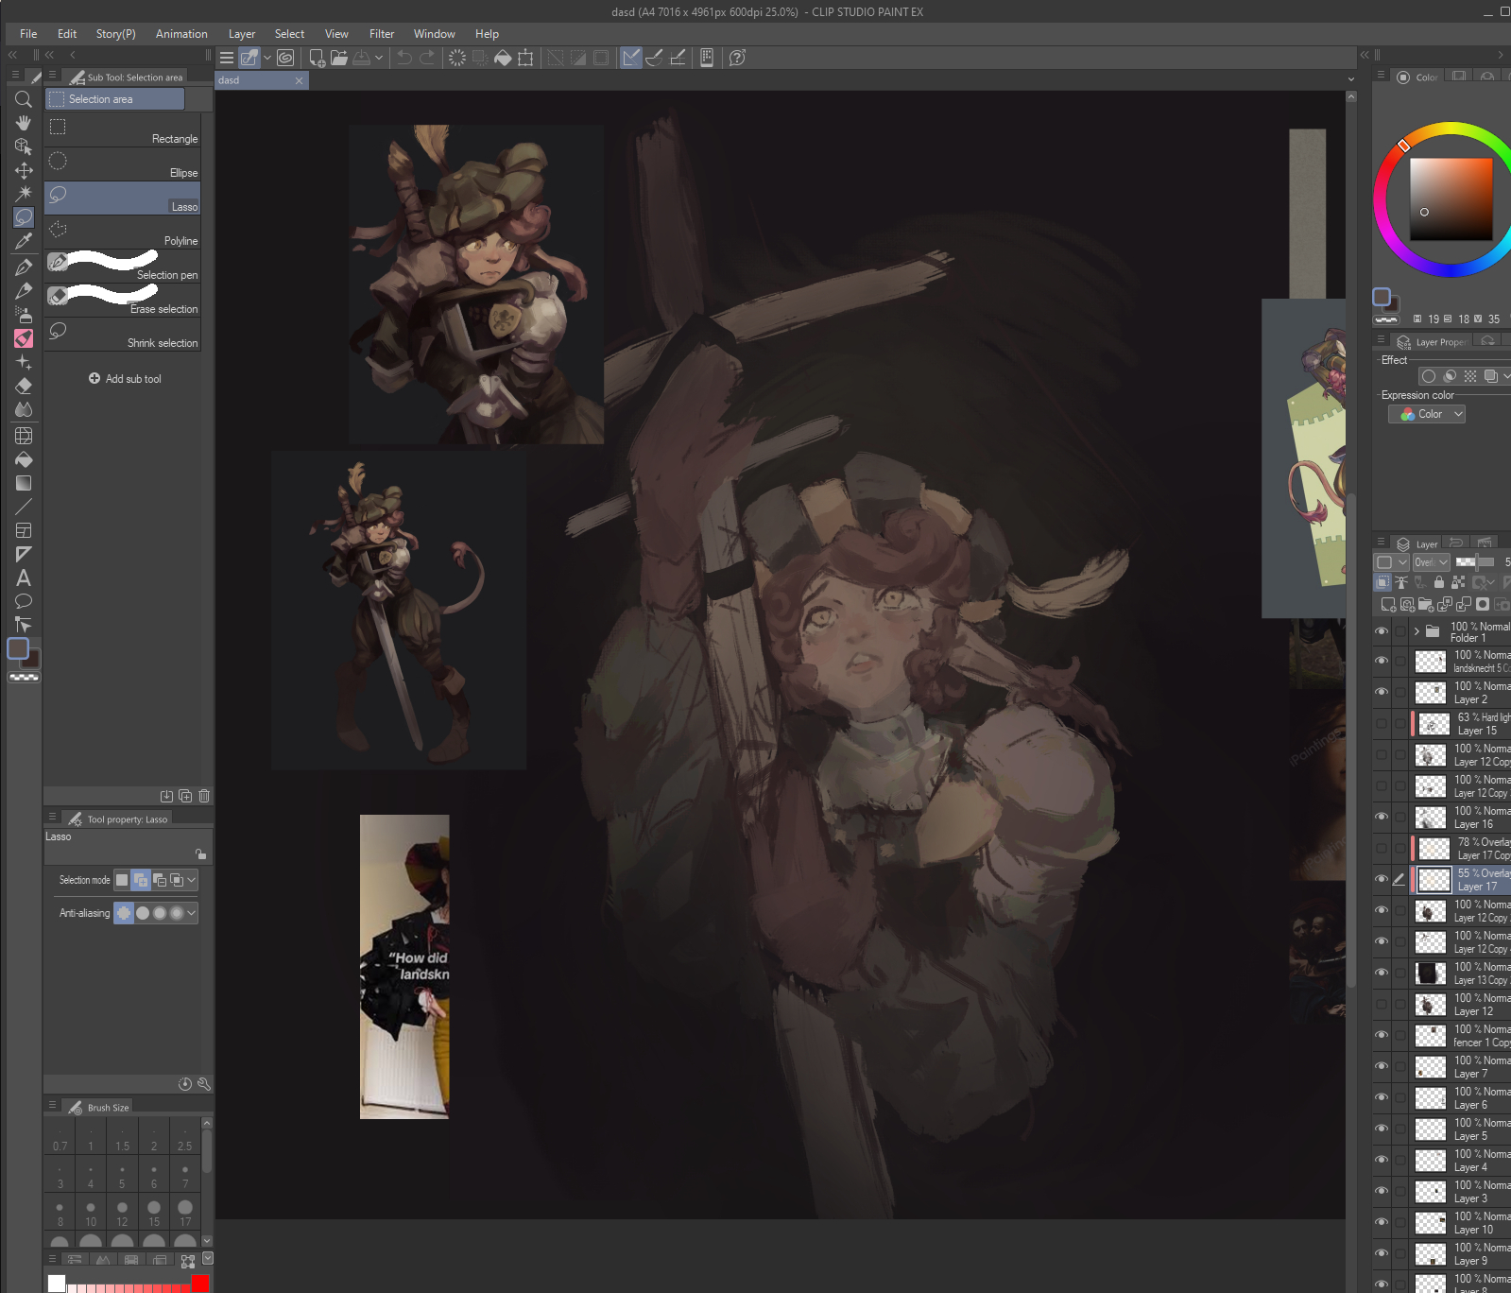
Task: Open the File menu
Action: (x=28, y=34)
